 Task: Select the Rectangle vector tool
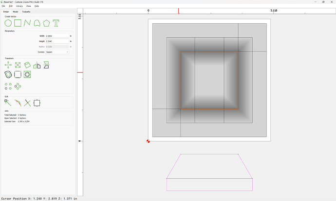tap(18, 23)
